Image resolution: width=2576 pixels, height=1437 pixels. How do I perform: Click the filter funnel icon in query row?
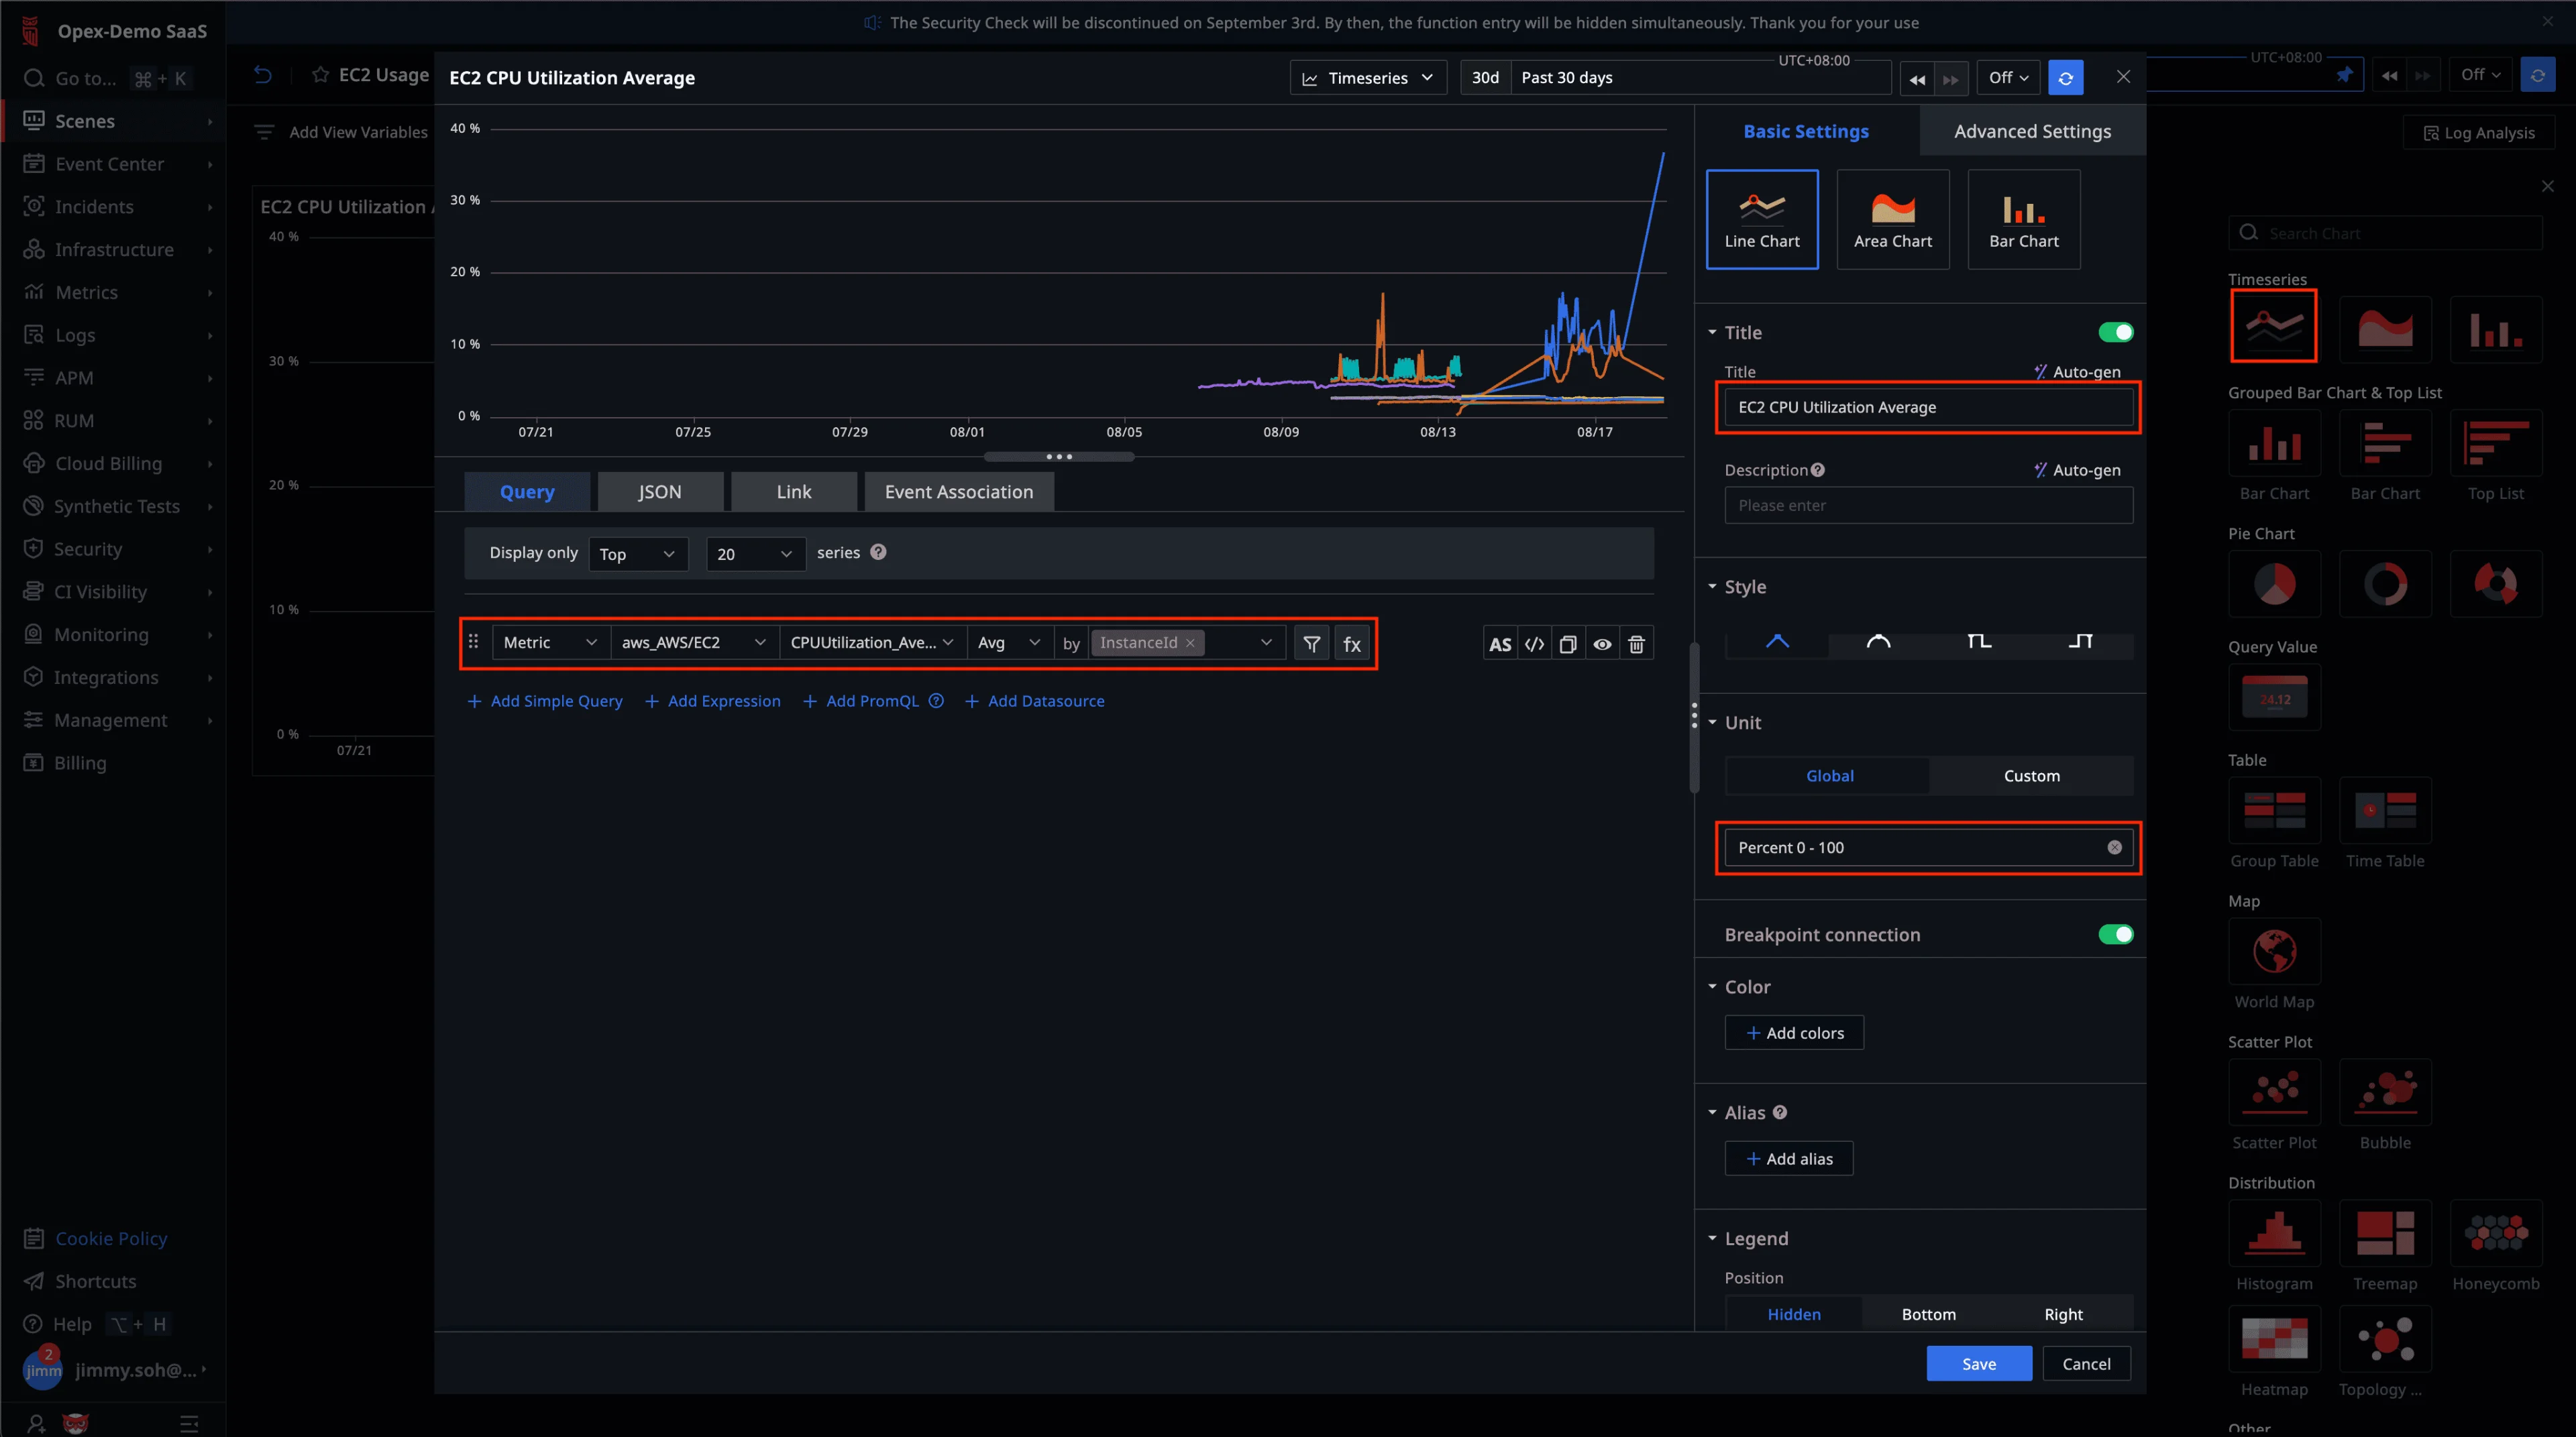coord(1311,644)
